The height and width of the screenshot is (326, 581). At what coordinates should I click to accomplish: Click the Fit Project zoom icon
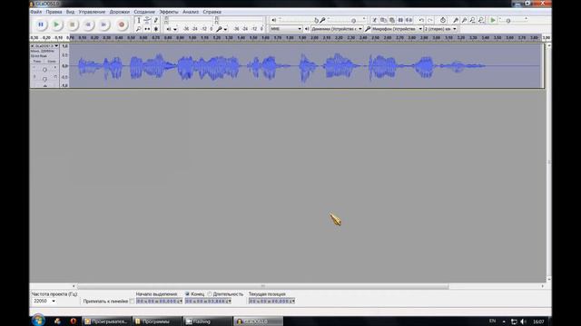tap(481, 20)
